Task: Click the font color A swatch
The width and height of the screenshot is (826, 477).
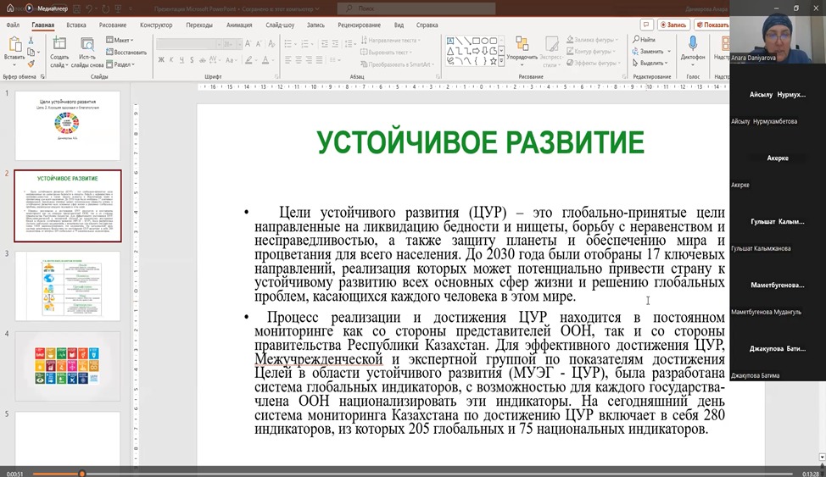Action: click(x=265, y=60)
